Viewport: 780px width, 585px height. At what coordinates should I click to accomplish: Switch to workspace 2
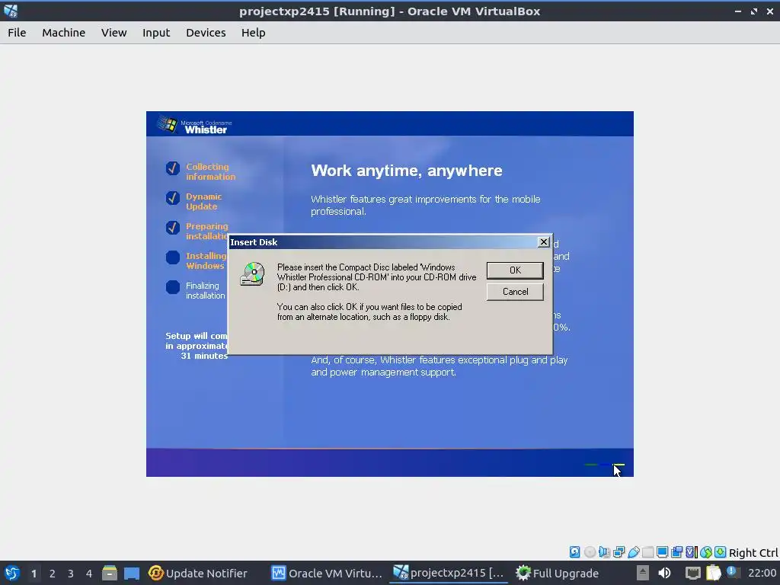tap(53, 574)
